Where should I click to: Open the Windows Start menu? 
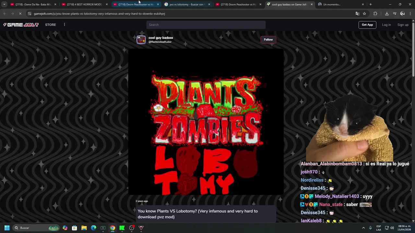[x=7, y=228]
